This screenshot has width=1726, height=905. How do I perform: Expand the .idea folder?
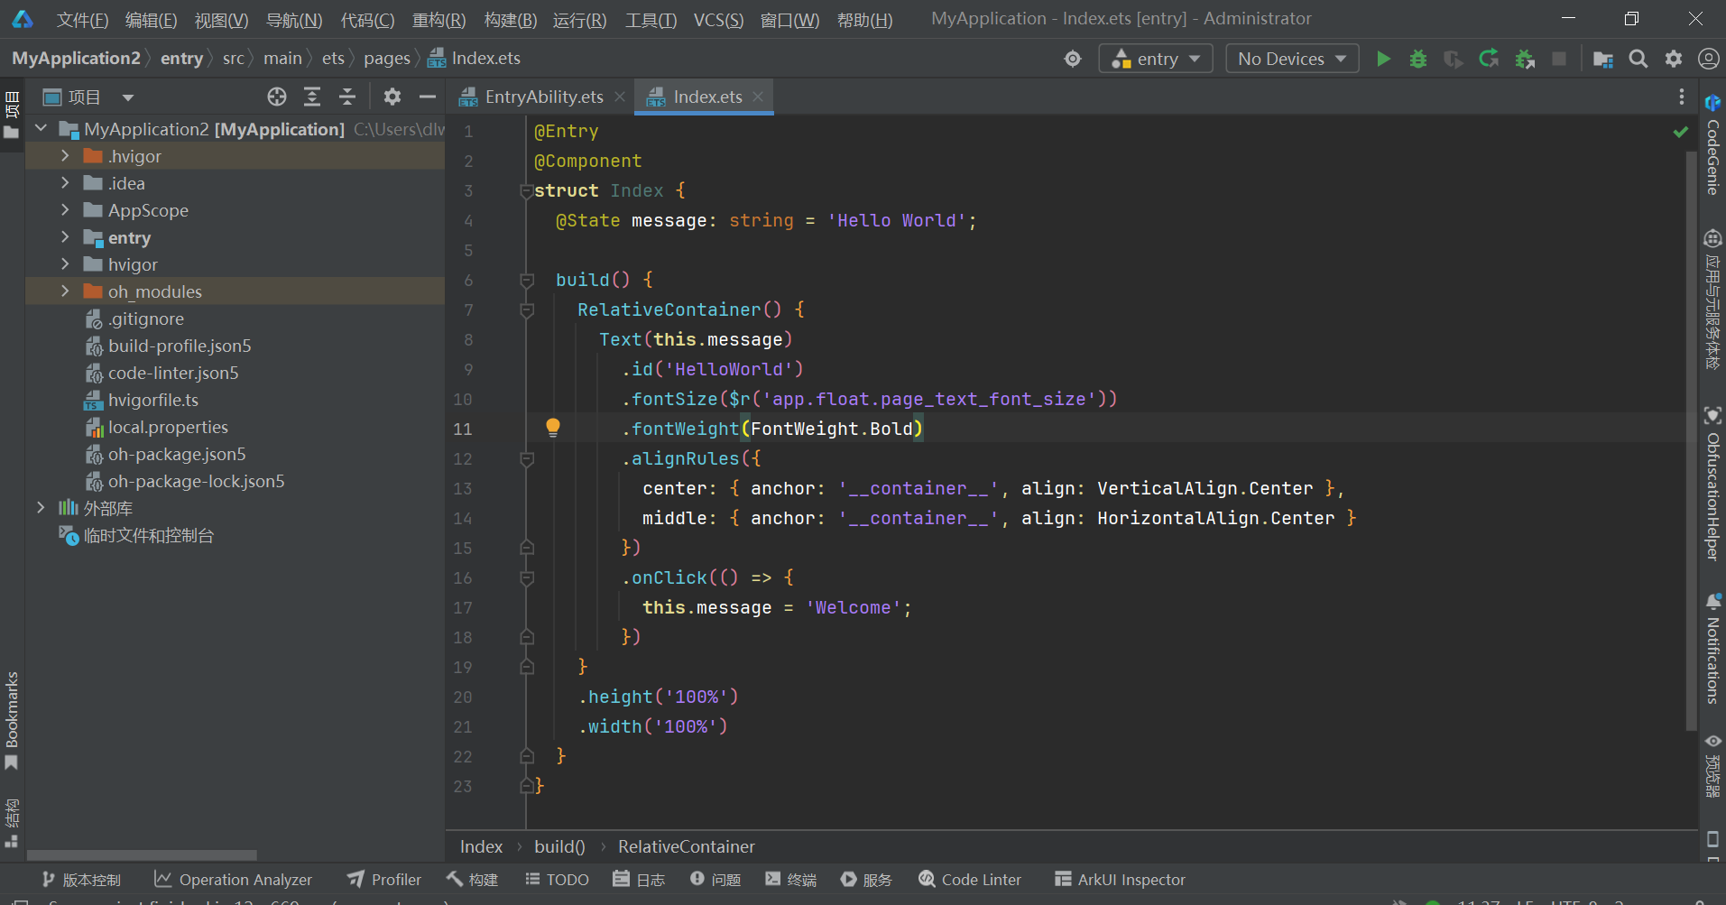coord(65,183)
